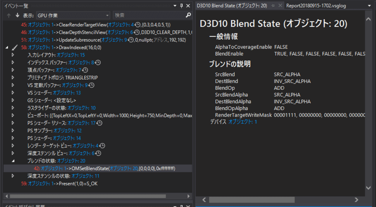Close the D3D10 Blend State tab

tap(280, 6)
